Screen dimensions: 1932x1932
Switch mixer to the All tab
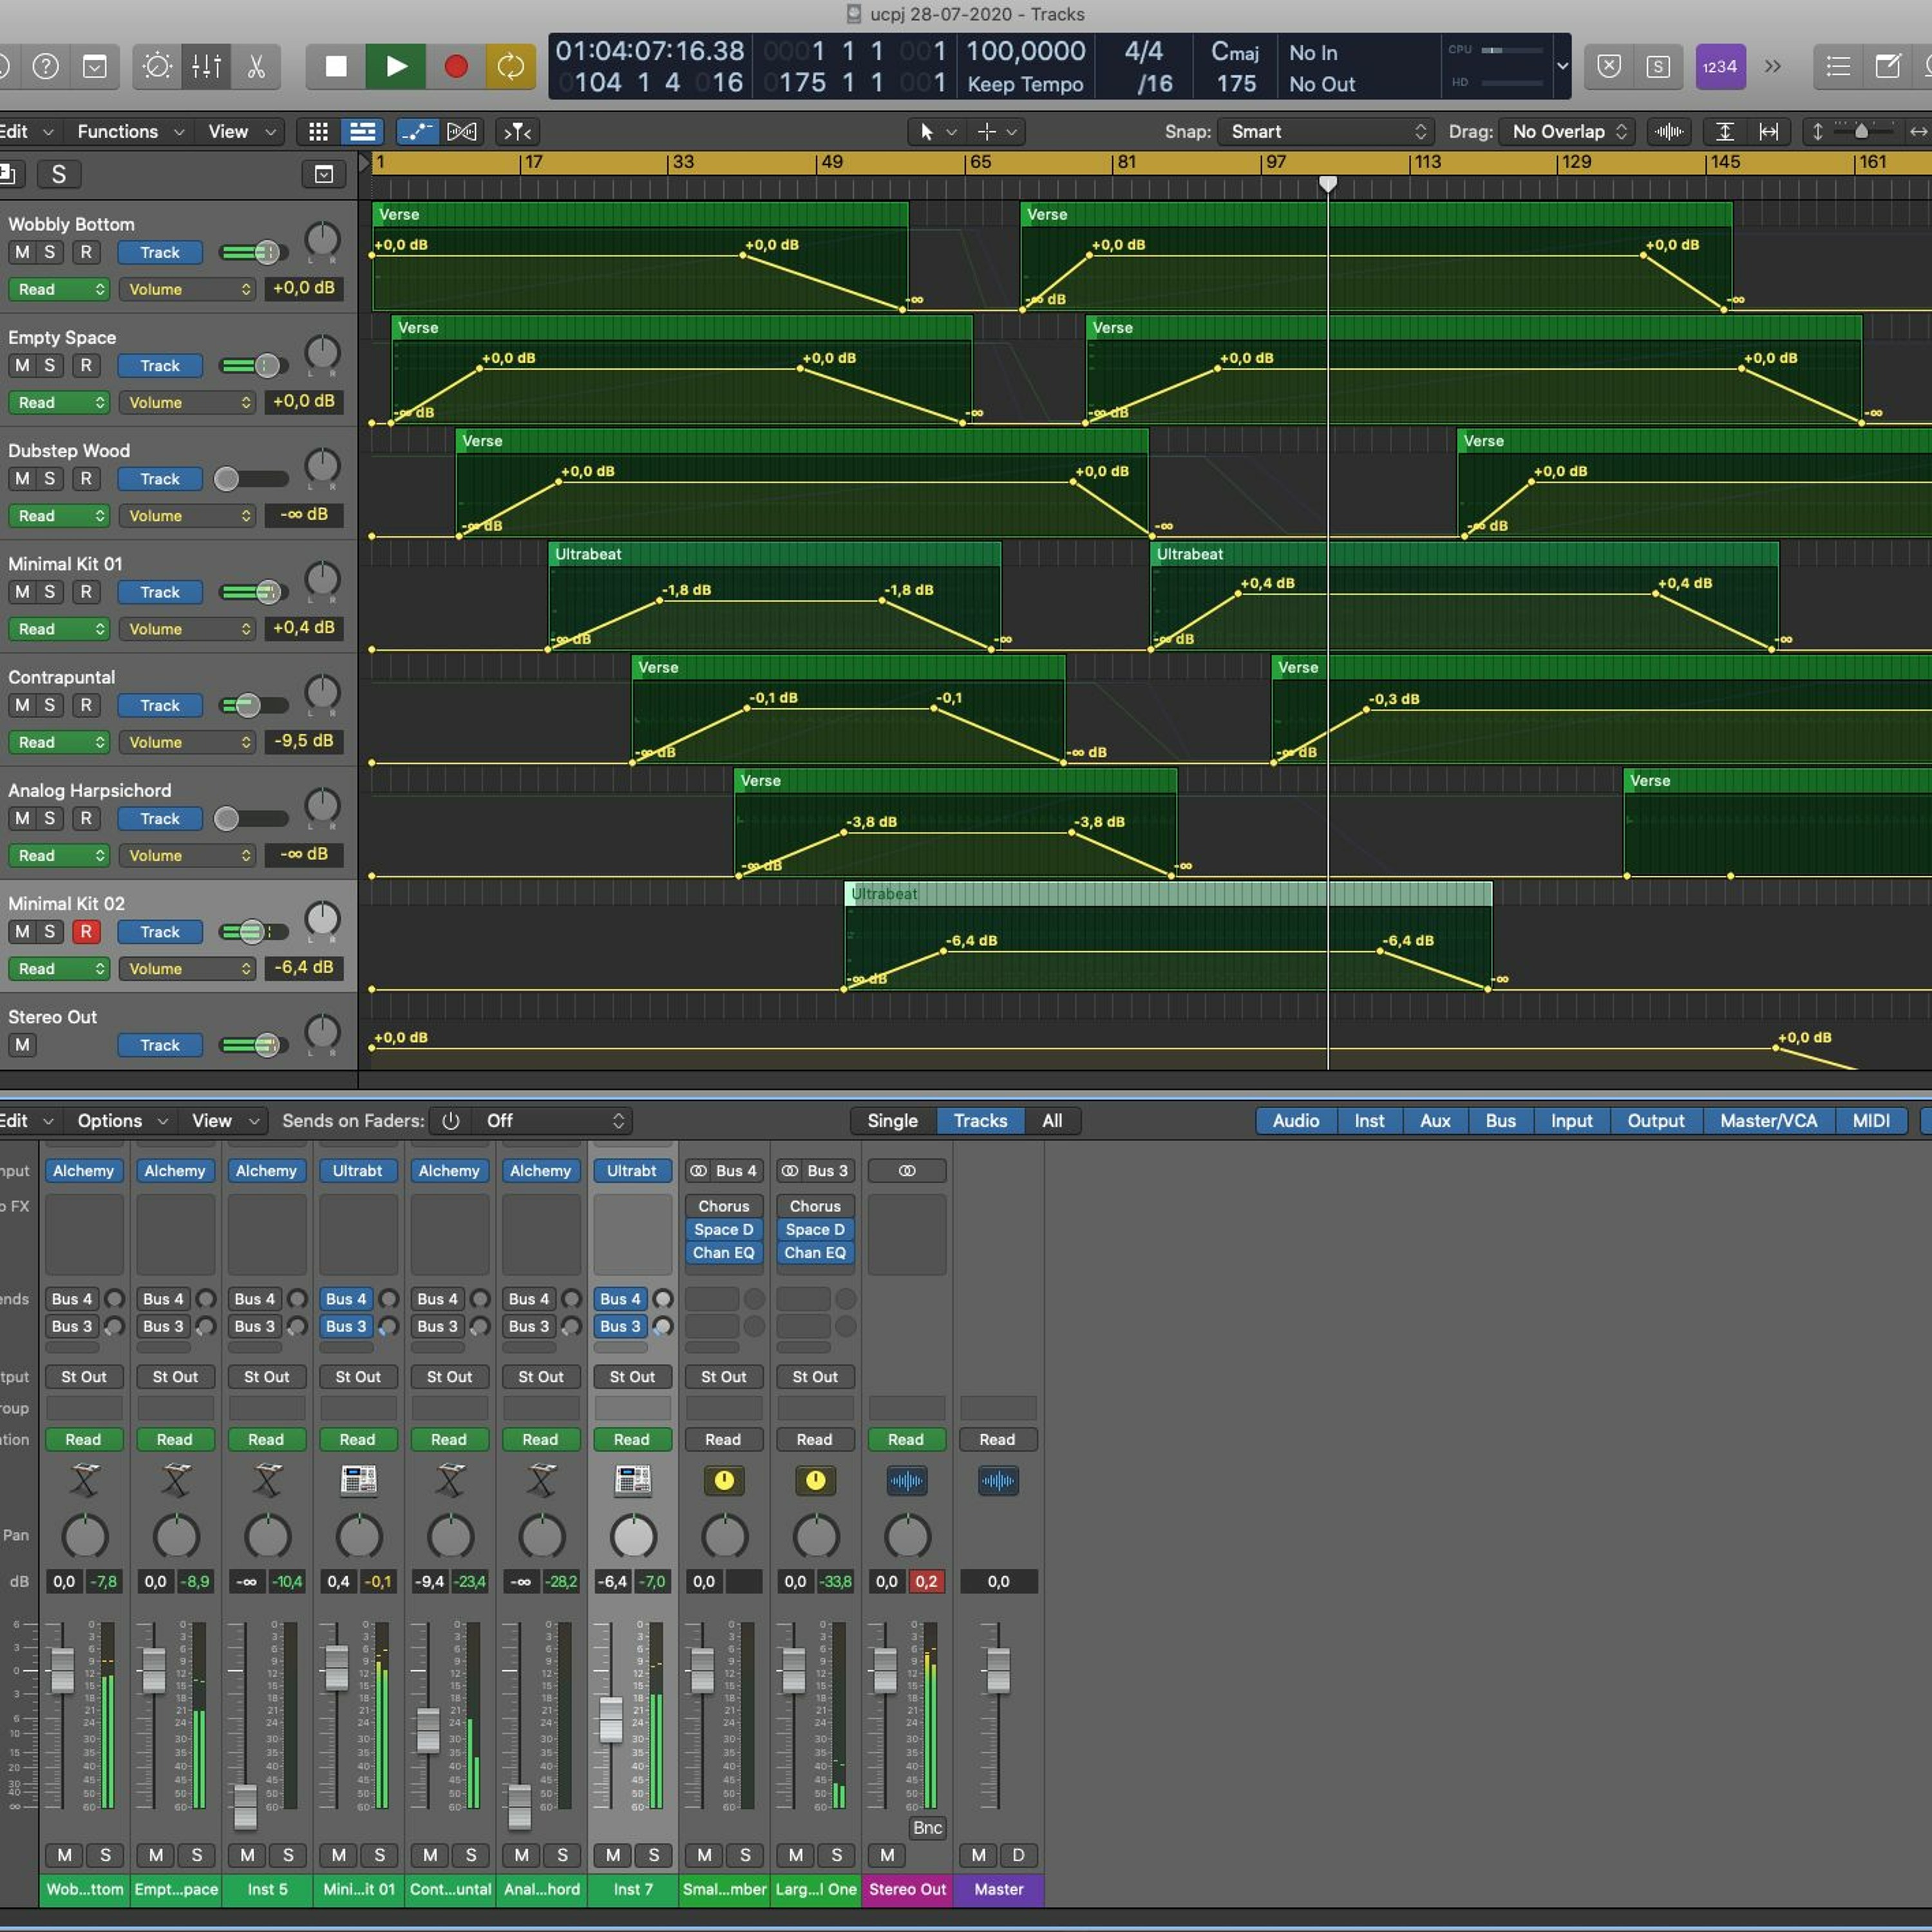[x=1052, y=1121]
